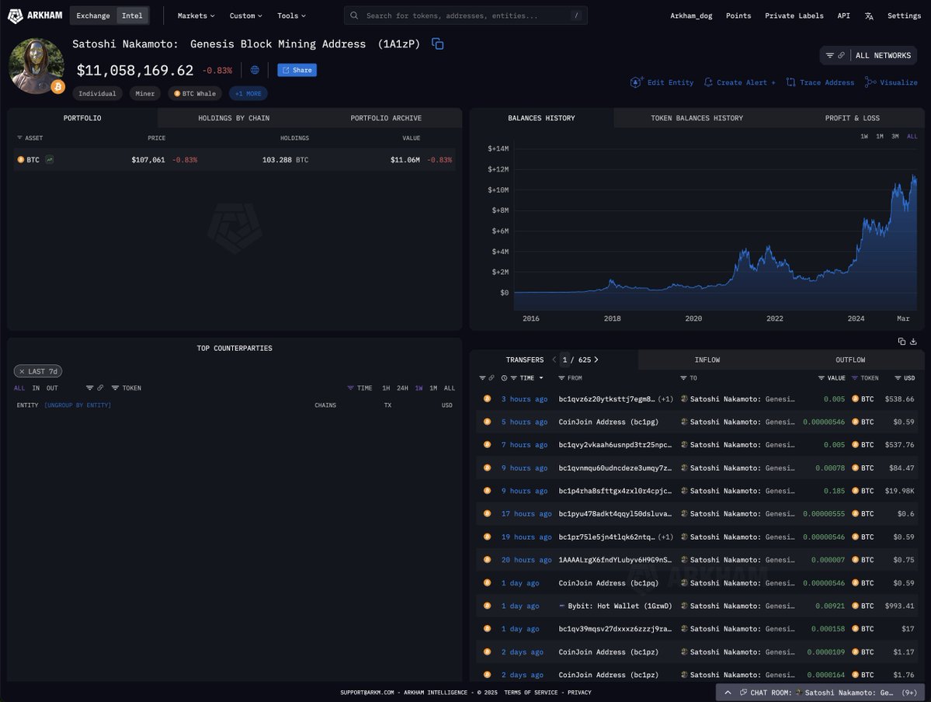Click the globe icon beside the portfolio value
931x702 pixels.
(x=255, y=70)
